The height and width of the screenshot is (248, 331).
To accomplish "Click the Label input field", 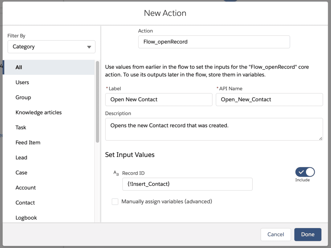I will 159,99.
